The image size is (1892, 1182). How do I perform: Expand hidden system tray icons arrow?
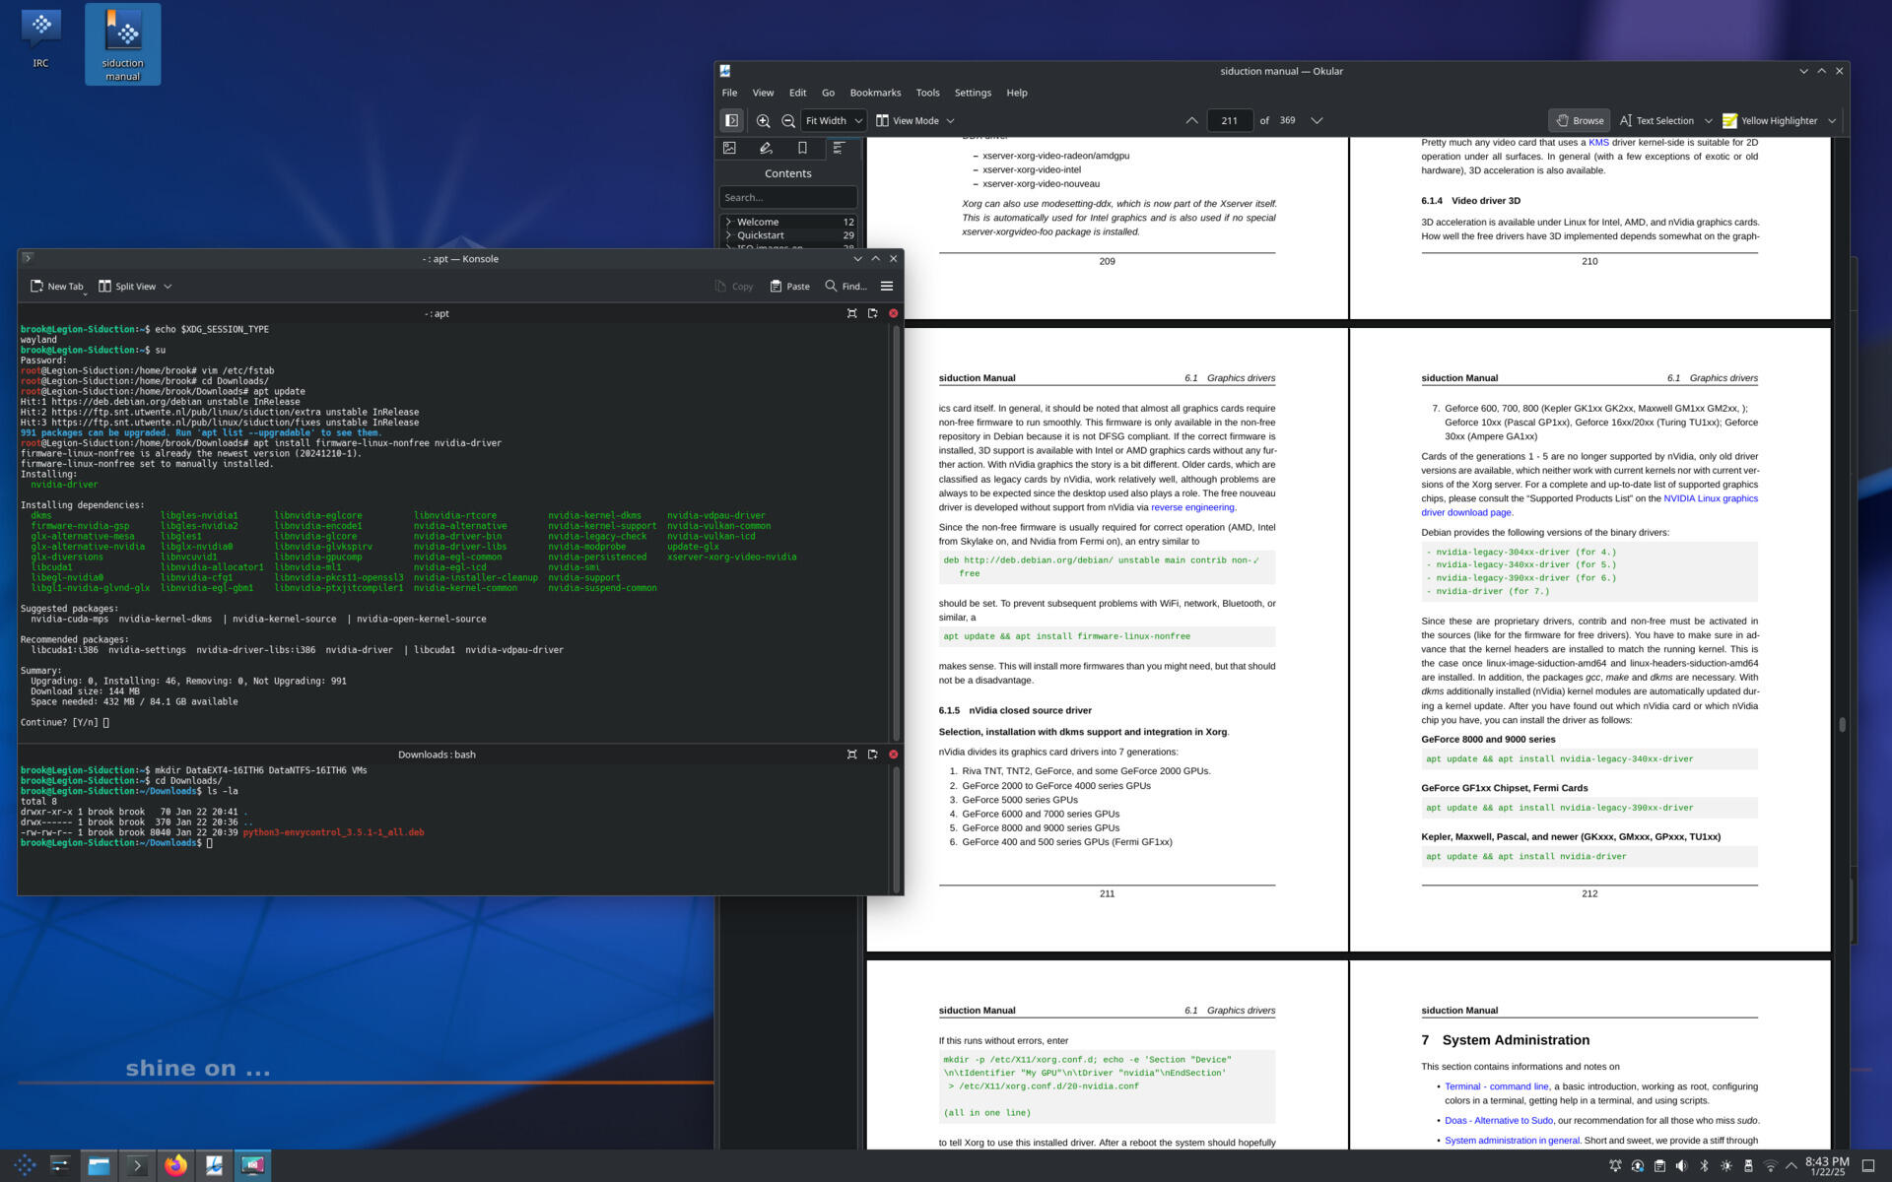tap(1791, 1165)
